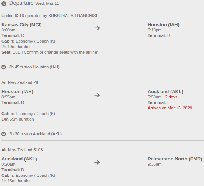Click Air New Zealand 5103 flight label
The image size is (204, 186).
coord(22,150)
